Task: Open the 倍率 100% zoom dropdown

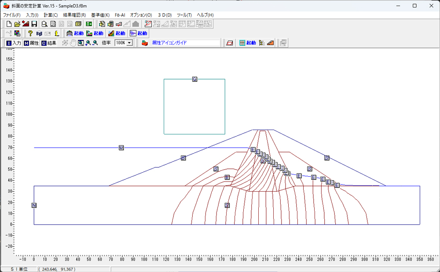Action: tap(129, 43)
